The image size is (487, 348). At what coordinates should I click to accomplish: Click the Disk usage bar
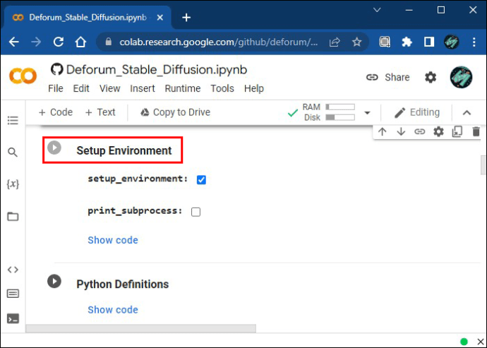point(340,117)
